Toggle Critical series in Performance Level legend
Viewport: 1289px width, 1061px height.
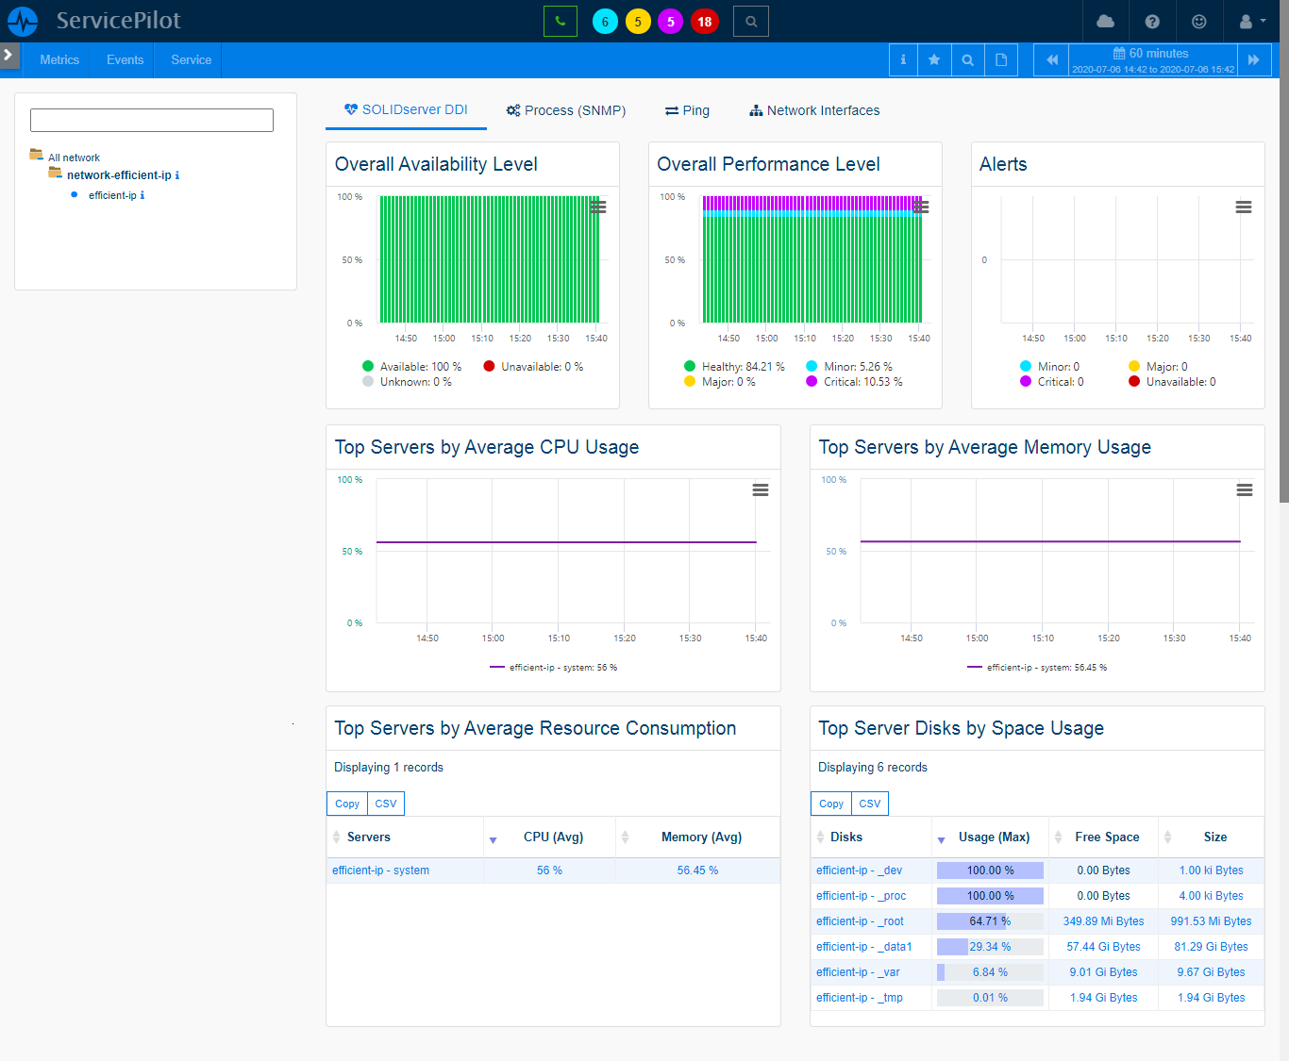(x=854, y=382)
